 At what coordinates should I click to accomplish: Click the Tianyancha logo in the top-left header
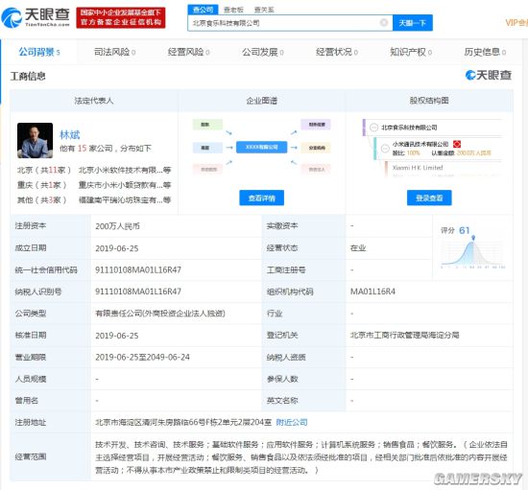click(36, 17)
